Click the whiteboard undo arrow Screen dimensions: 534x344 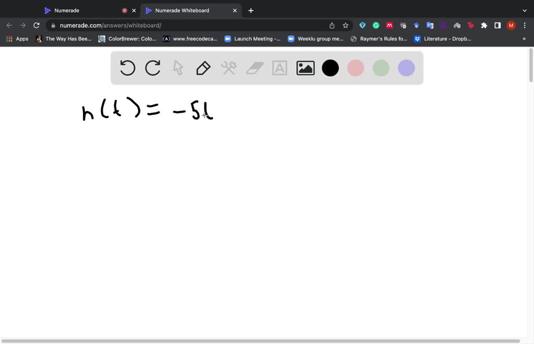128,68
